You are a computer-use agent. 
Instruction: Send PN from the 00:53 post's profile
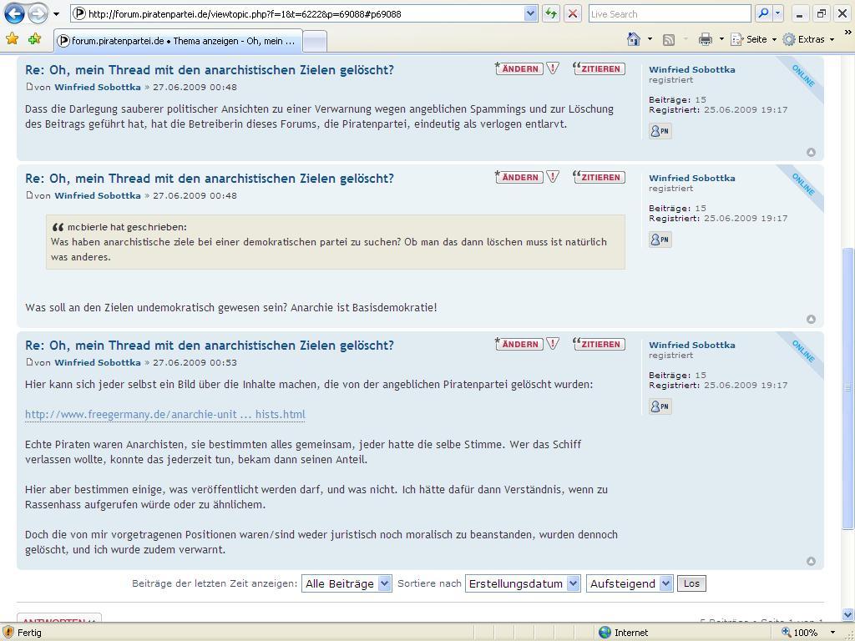(x=660, y=406)
